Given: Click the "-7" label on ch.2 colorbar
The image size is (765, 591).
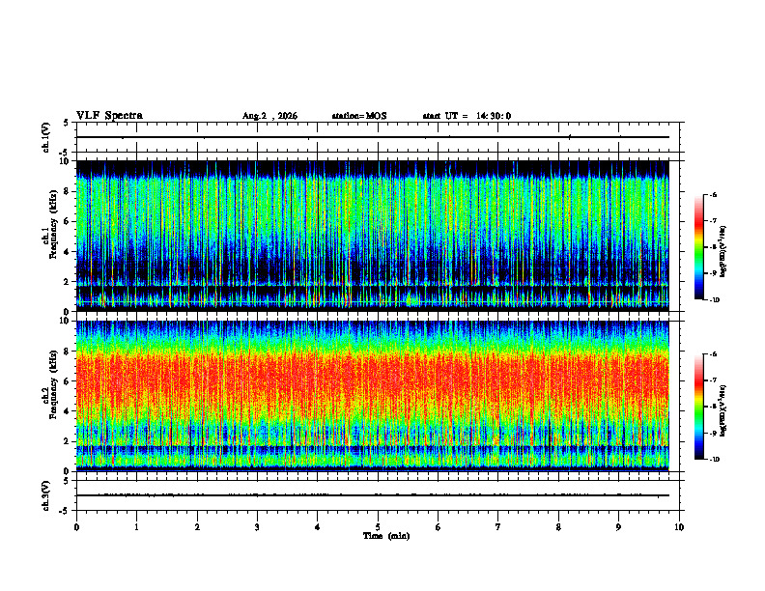Looking at the screenshot, I should click(x=714, y=380).
